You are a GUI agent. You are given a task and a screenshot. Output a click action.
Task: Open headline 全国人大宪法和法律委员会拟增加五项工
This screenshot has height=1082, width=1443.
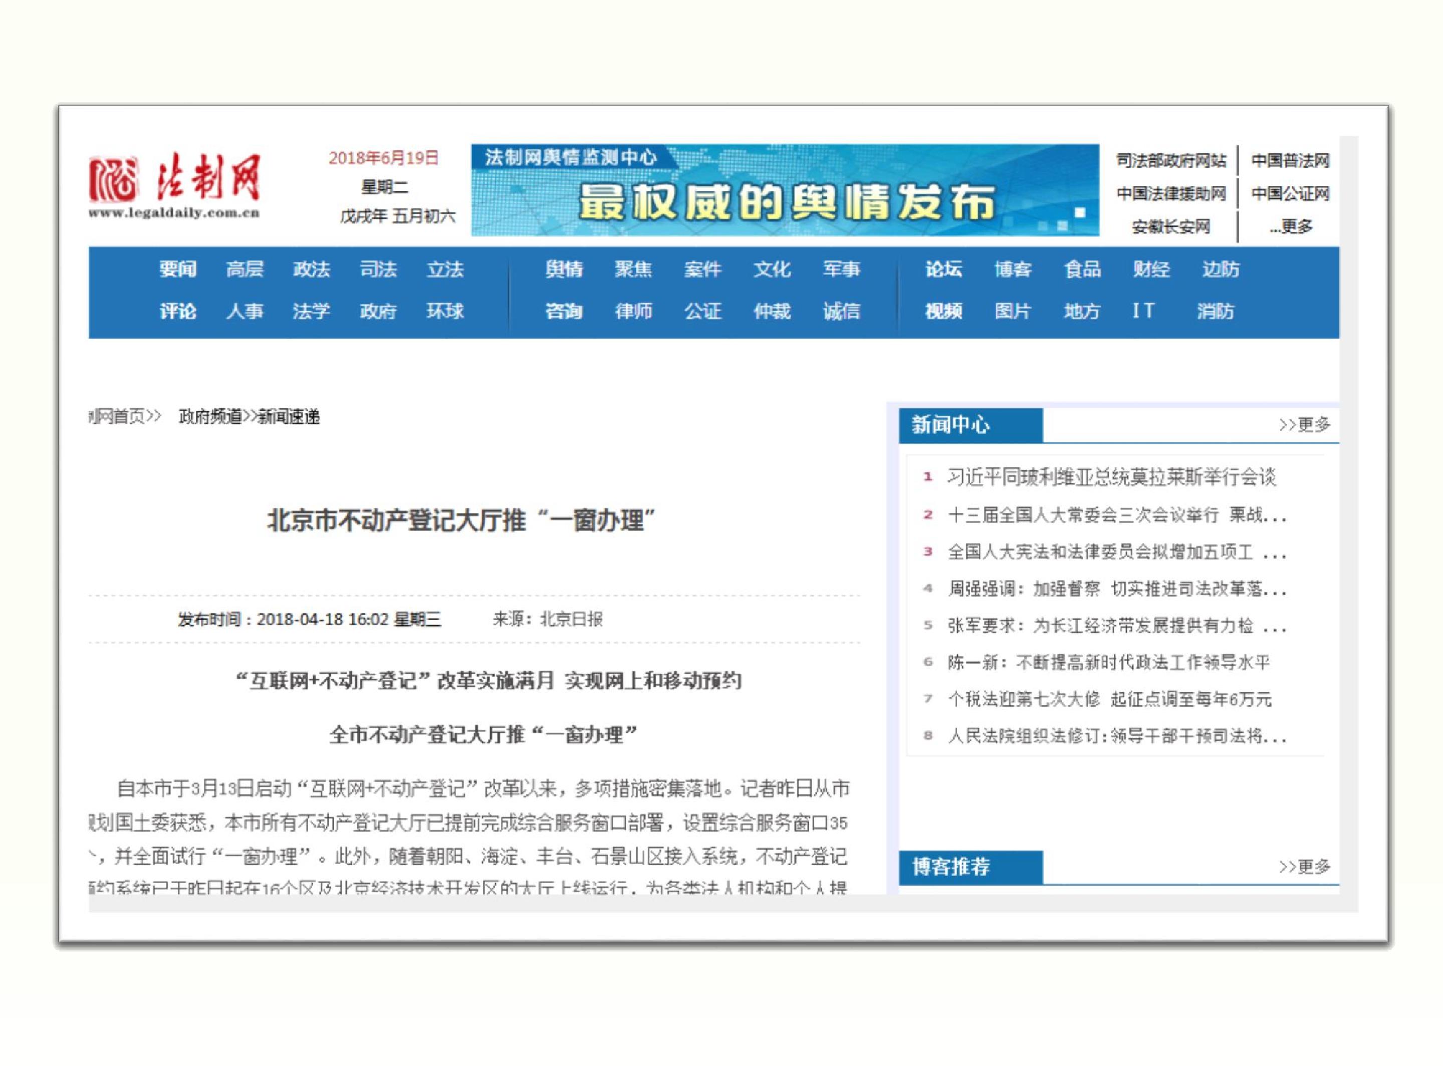pyautogui.click(x=1117, y=553)
